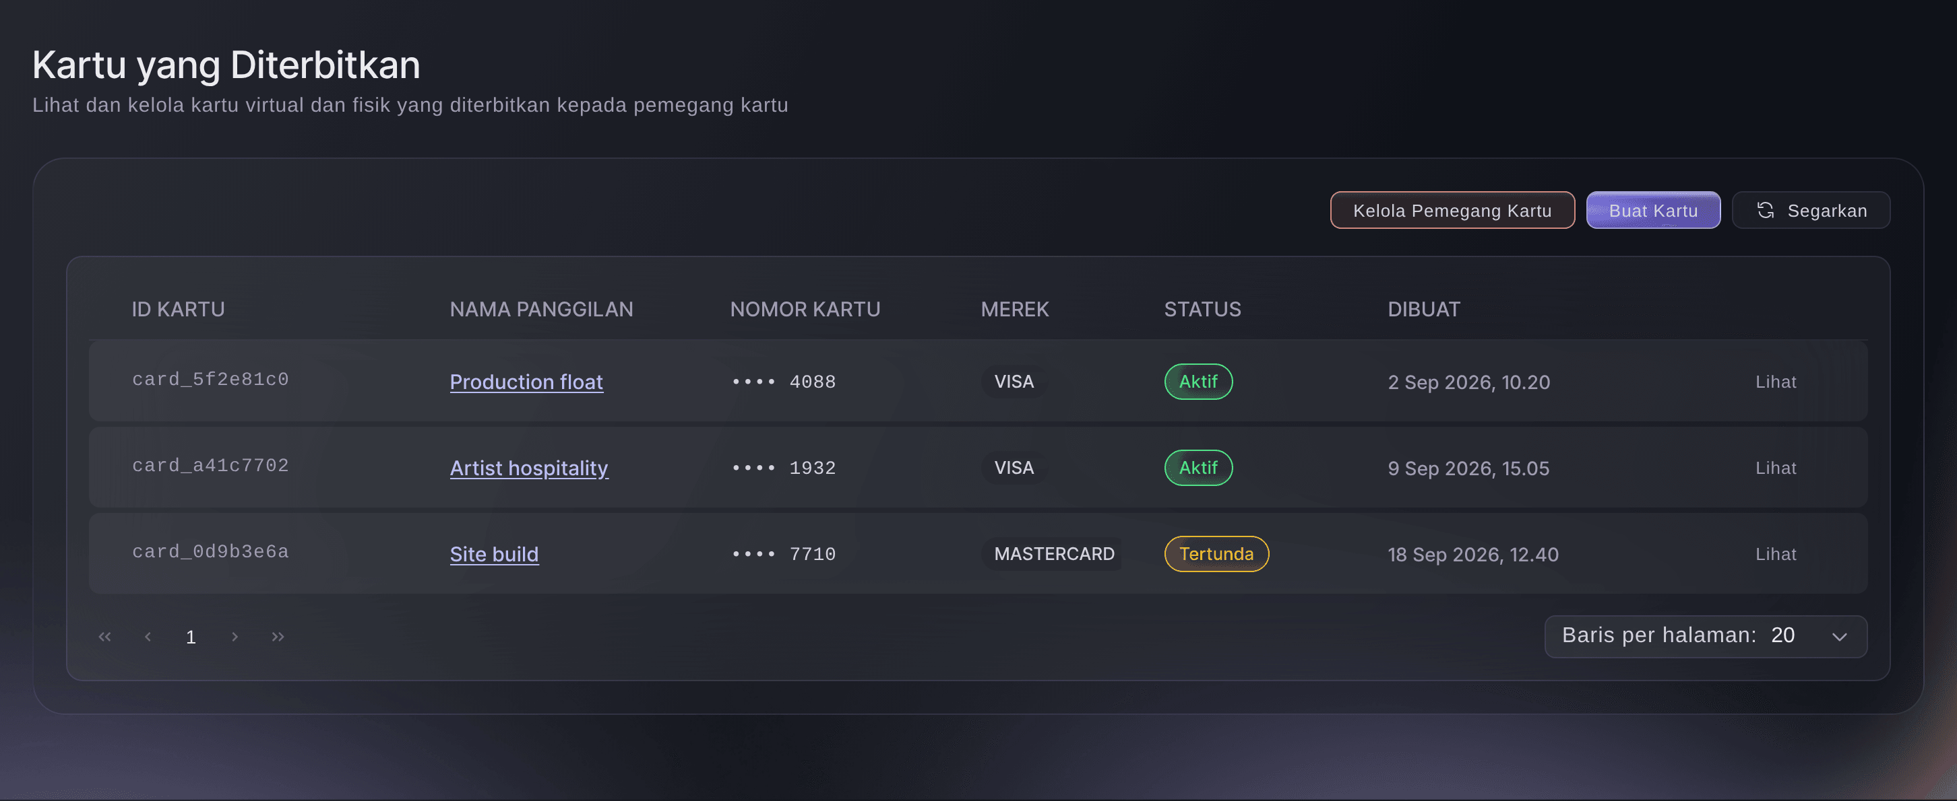The height and width of the screenshot is (801, 1957).
Task: Click Buat Kartu button
Action: [1653, 210]
